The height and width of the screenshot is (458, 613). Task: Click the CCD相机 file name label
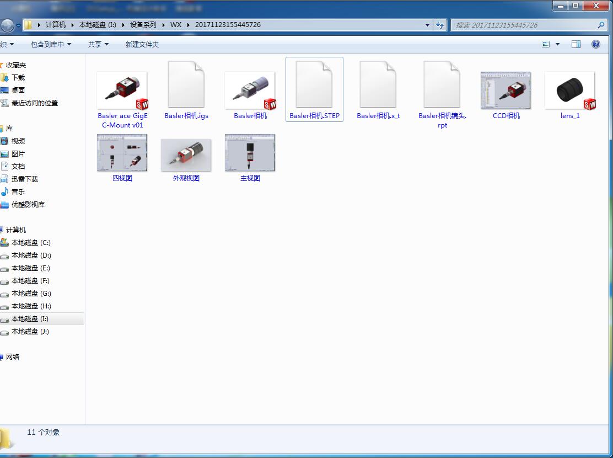tap(506, 116)
